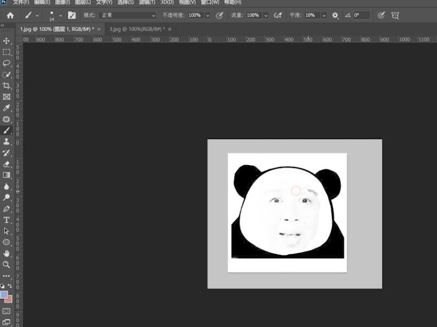Open the Edit Toolbar ellipsis menu
This screenshot has width=437, height=327.
[7, 276]
